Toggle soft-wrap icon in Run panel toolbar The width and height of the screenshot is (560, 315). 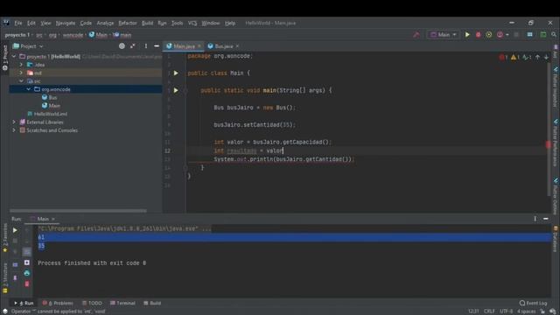27,252
